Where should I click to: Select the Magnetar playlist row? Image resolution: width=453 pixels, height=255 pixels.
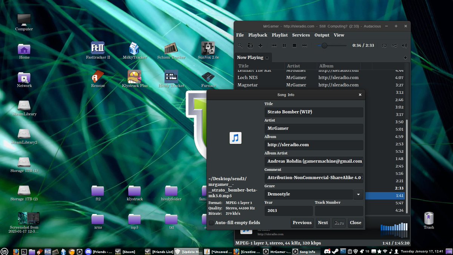coord(320,85)
